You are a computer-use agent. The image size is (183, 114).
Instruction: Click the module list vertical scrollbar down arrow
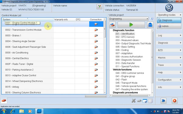(105, 93)
